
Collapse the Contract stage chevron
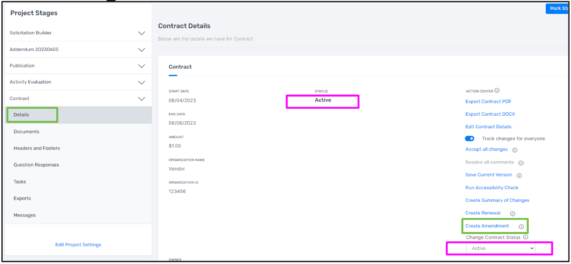[x=142, y=99]
